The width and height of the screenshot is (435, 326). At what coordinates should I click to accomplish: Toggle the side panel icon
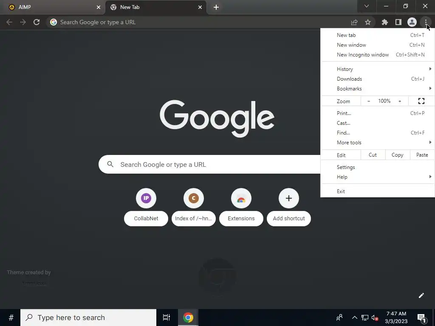coord(398,22)
